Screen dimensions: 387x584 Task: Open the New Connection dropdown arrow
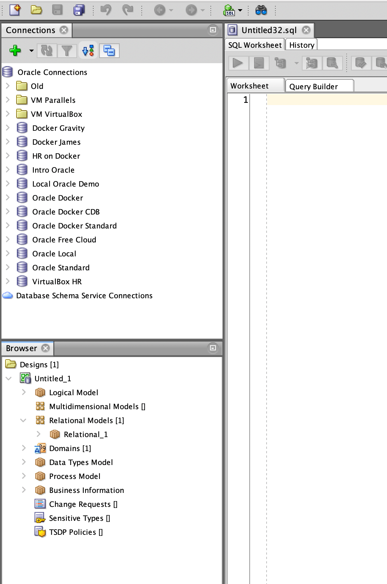click(x=32, y=51)
